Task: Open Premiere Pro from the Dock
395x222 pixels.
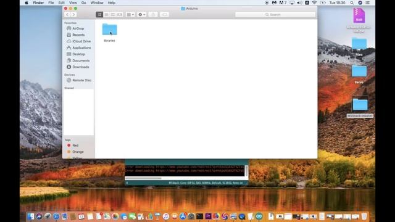Action: 208,216
